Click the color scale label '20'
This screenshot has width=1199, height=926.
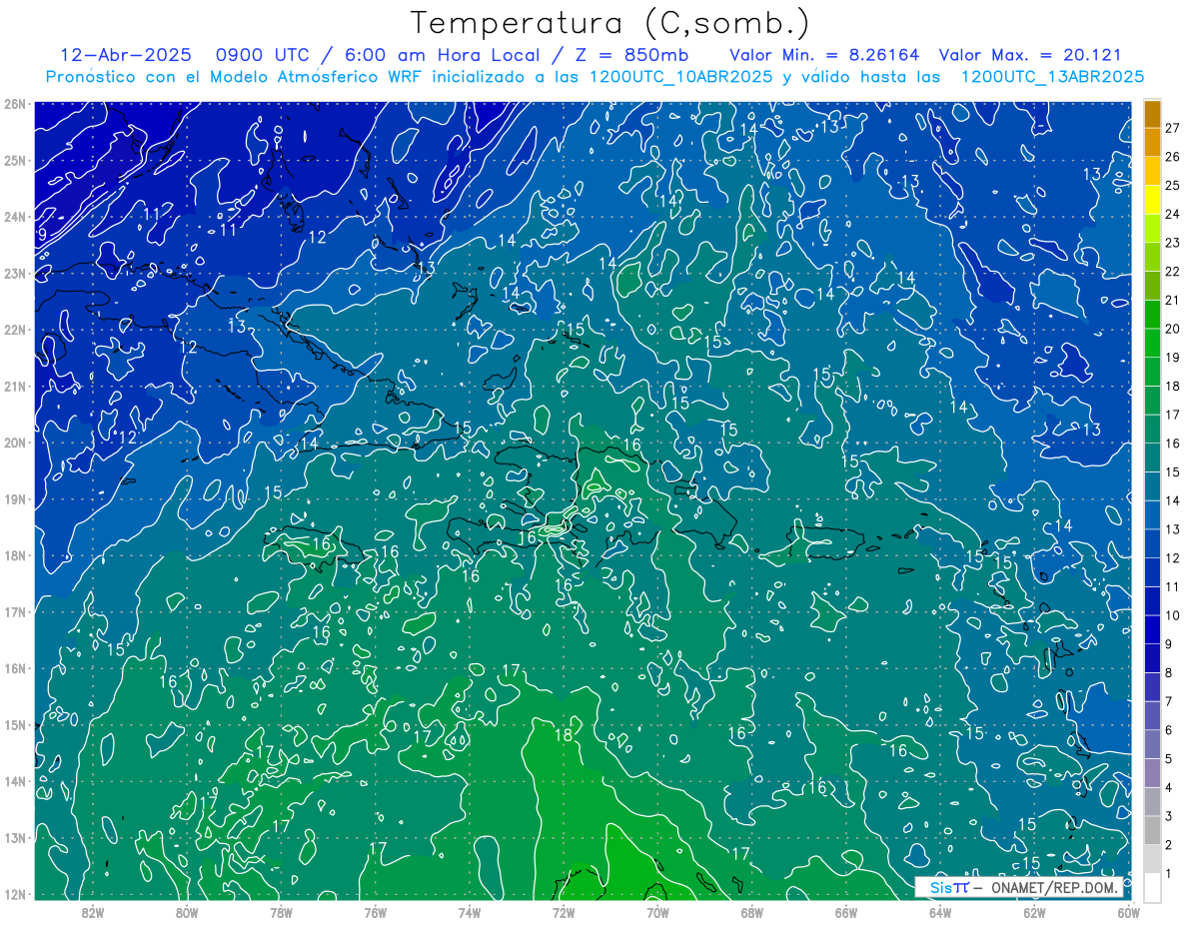coord(1173,329)
